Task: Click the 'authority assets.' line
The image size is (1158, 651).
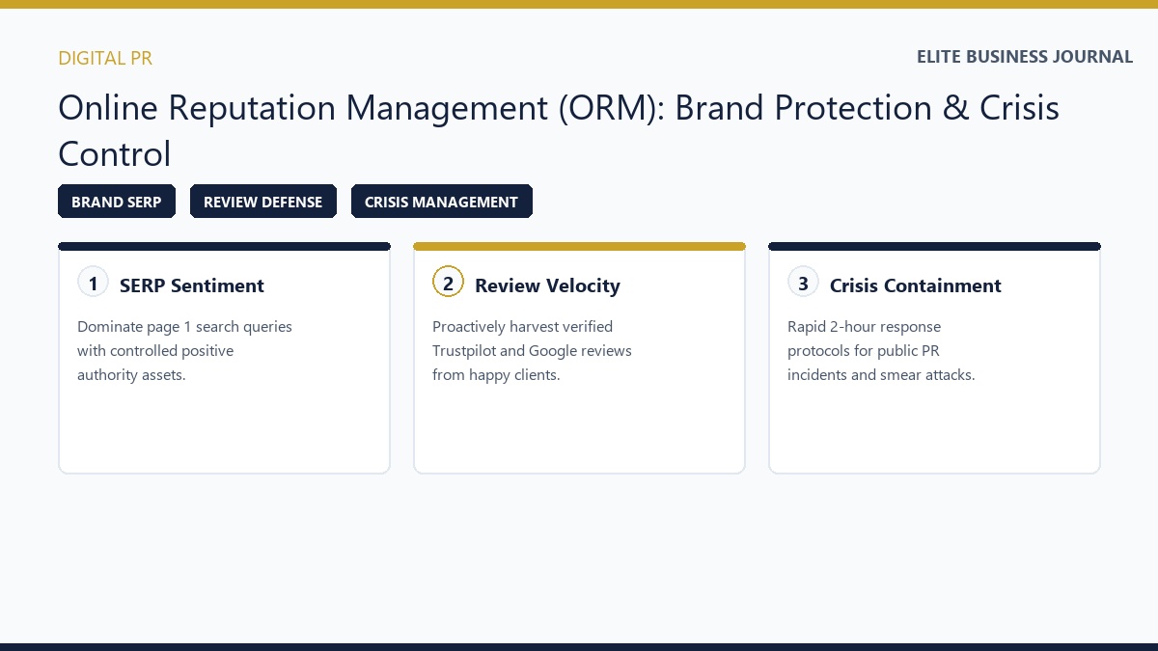Action: 131,375
